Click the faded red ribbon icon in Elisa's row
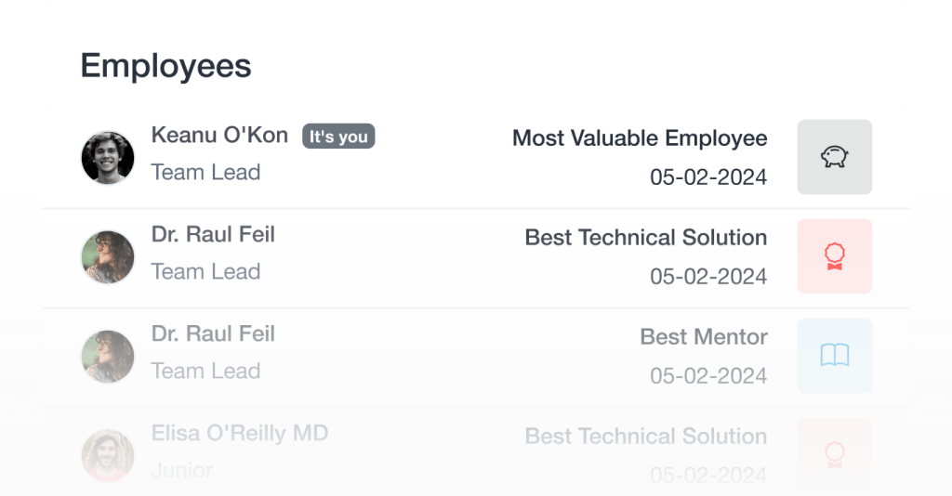This screenshot has height=496, width=952. click(x=834, y=452)
